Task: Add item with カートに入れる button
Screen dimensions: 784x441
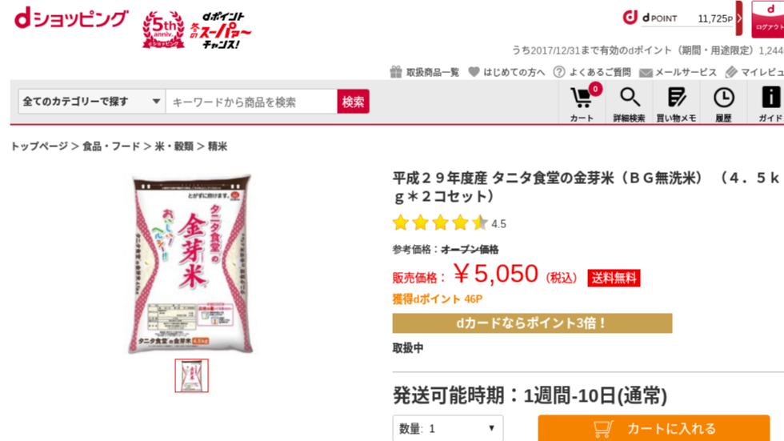Action: [x=654, y=428]
